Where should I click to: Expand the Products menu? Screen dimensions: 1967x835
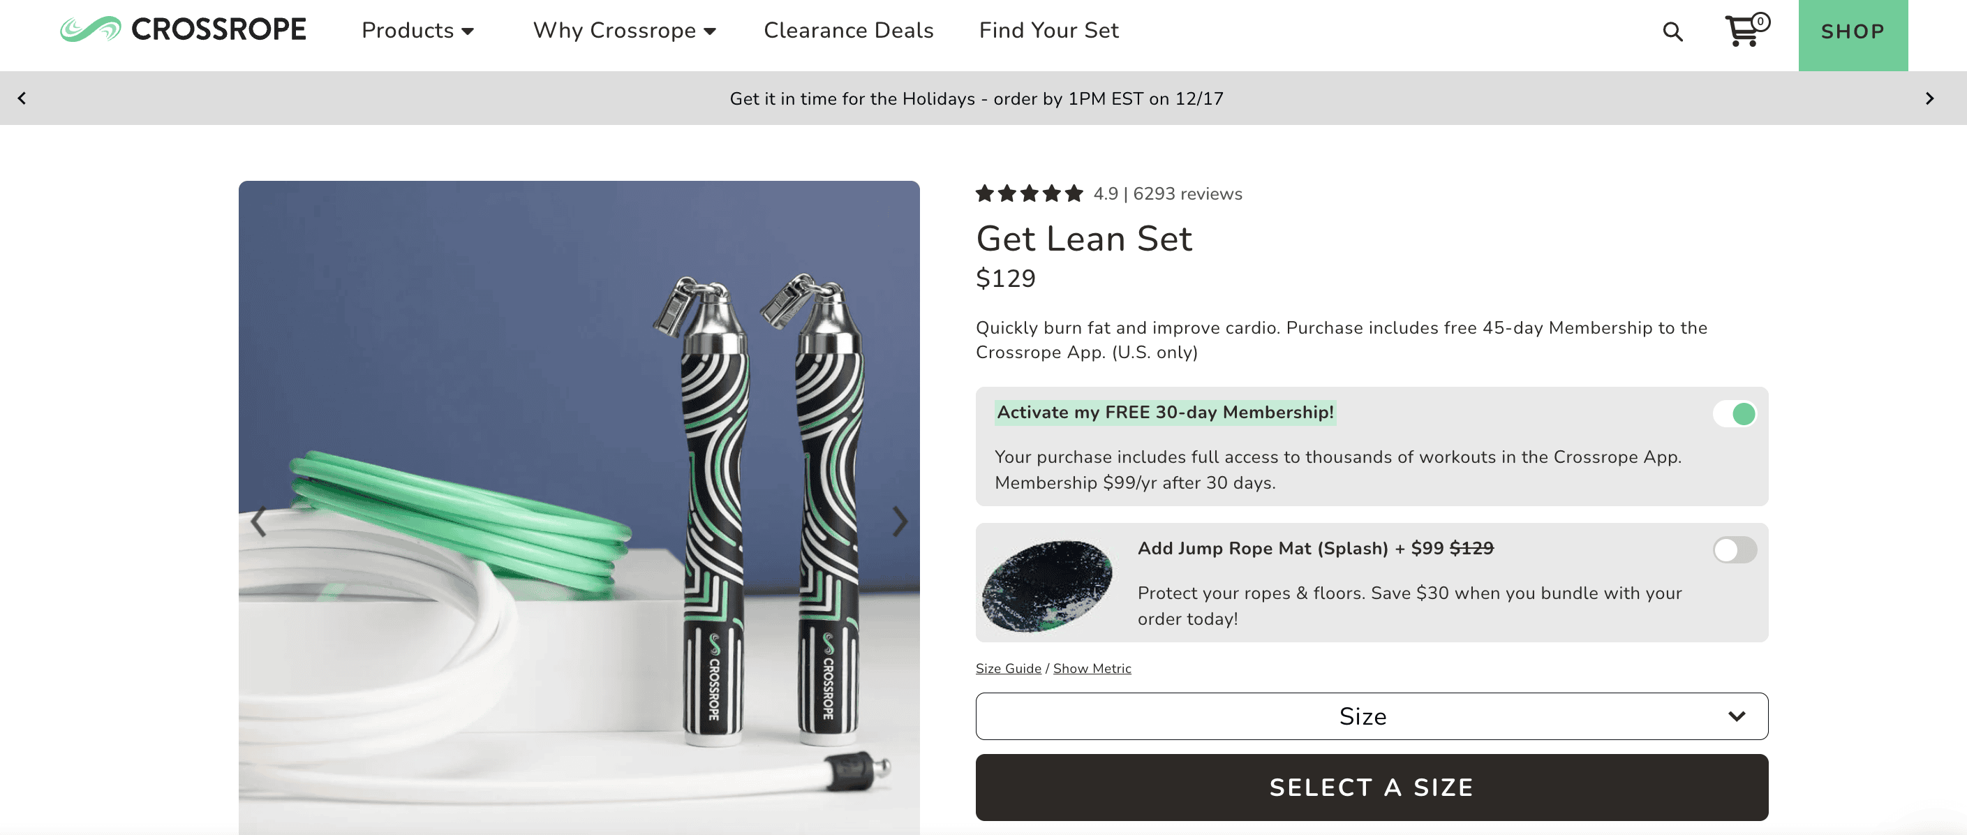[x=417, y=31]
